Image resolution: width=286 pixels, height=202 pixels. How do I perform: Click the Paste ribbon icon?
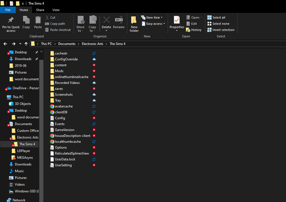(x=38, y=20)
